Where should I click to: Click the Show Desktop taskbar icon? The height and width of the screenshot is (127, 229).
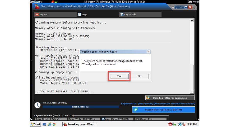click(44, 124)
